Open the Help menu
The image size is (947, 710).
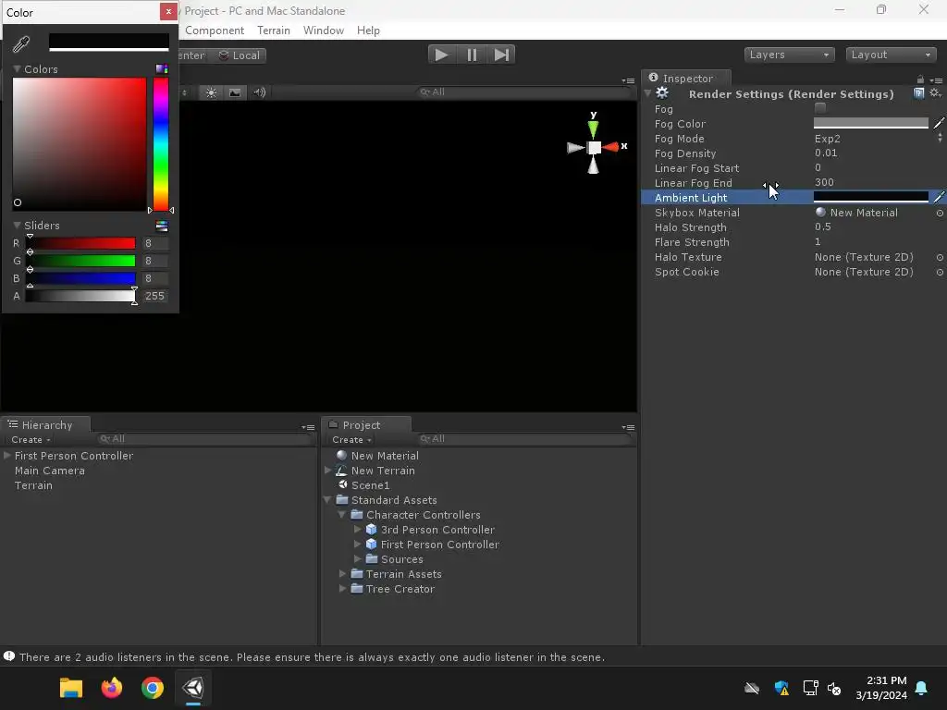pos(368,31)
